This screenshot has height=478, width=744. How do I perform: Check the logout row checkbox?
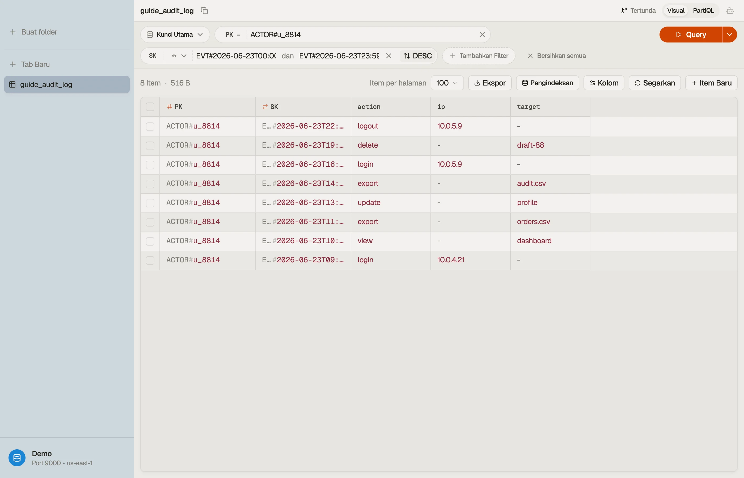(150, 126)
